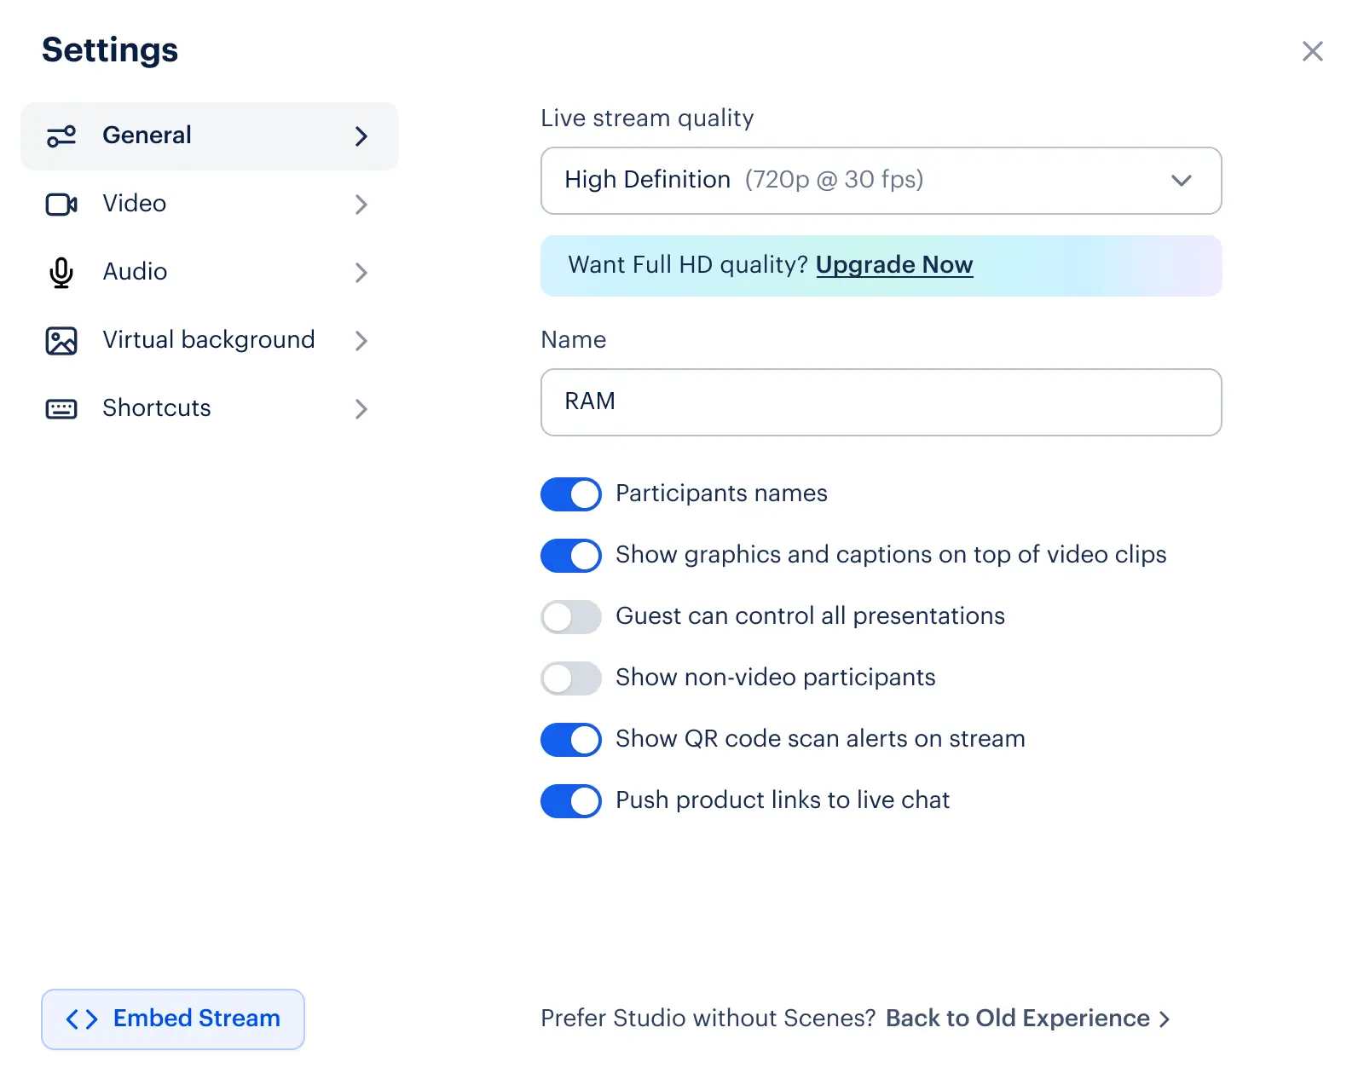This screenshot has height=1091, width=1364.
Task: Open the Live stream quality dropdown
Action: pos(881,181)
